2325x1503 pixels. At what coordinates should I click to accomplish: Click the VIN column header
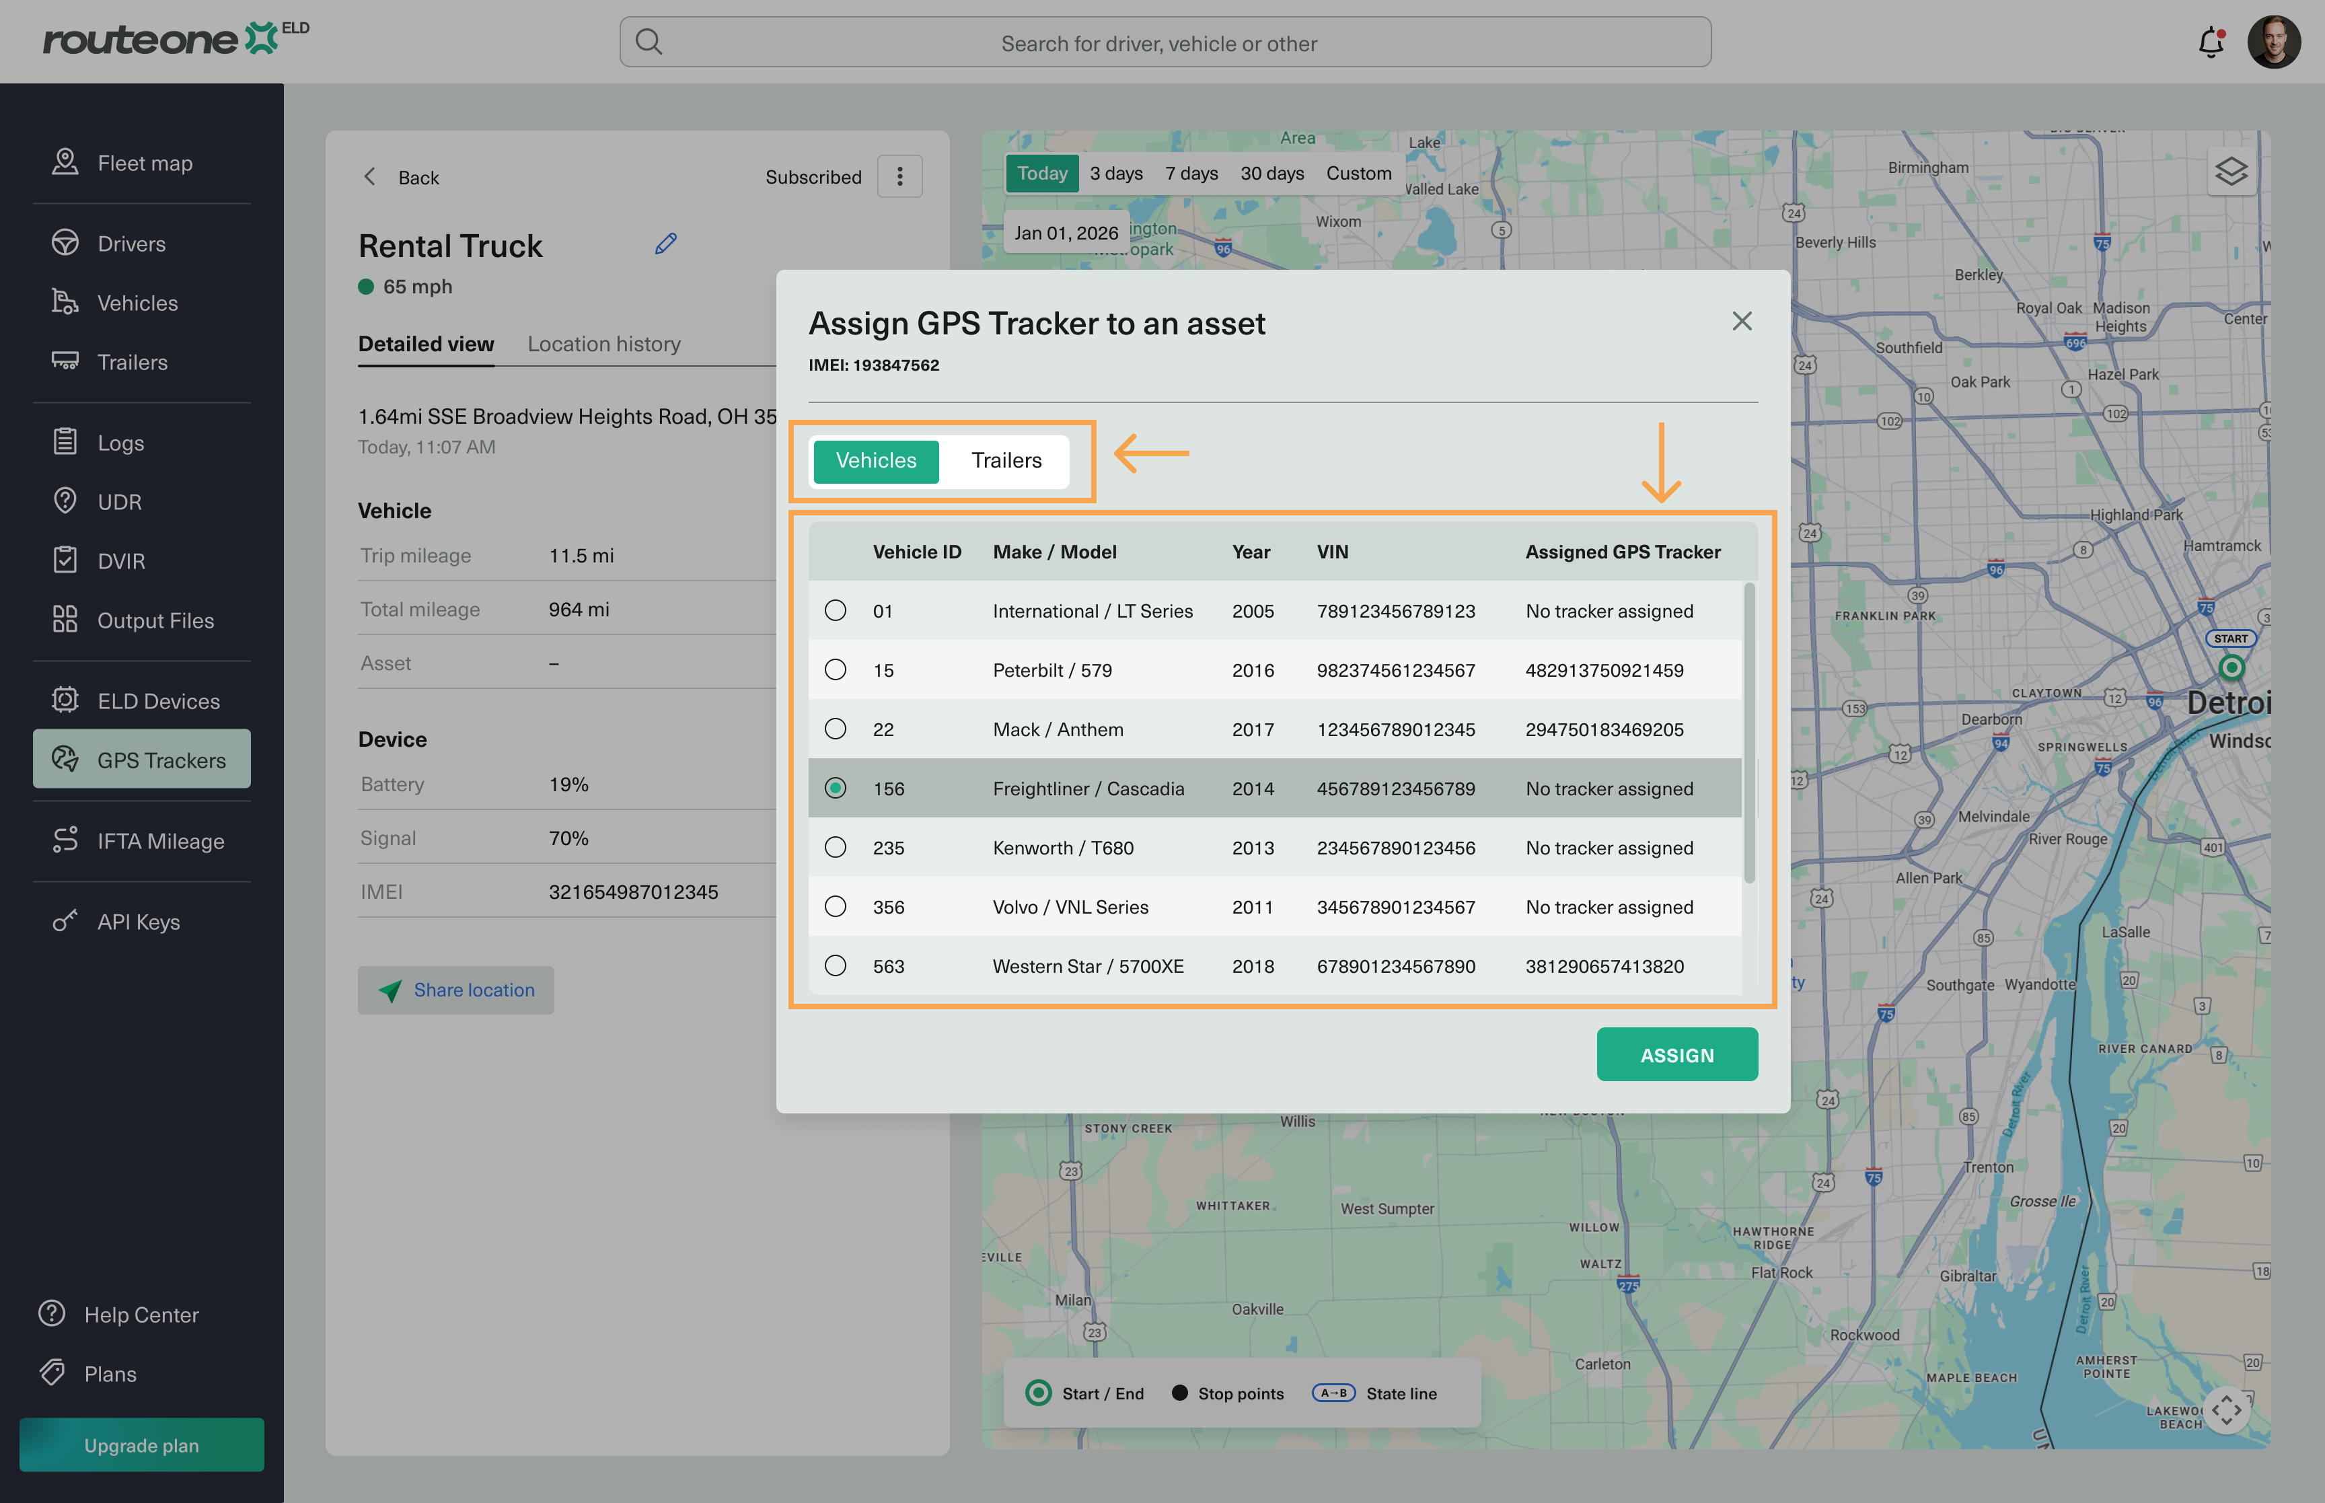[1333, 552]
